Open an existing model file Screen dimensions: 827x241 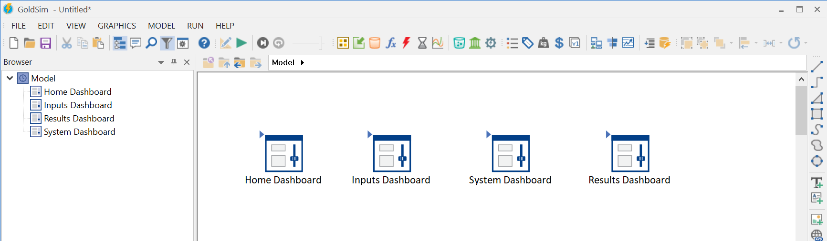pos(30,43)
